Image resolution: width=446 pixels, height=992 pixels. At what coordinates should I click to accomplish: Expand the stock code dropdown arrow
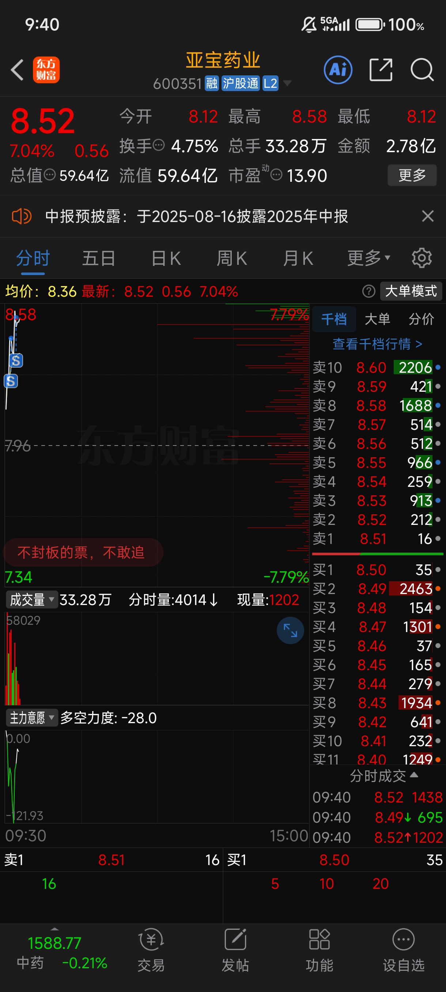(x=287, y=83)
